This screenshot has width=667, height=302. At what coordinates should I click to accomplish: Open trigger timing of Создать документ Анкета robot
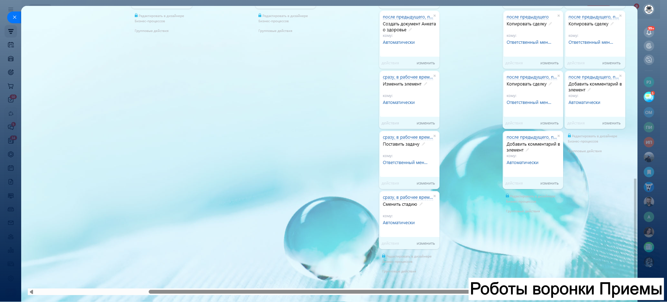(408, 17)
